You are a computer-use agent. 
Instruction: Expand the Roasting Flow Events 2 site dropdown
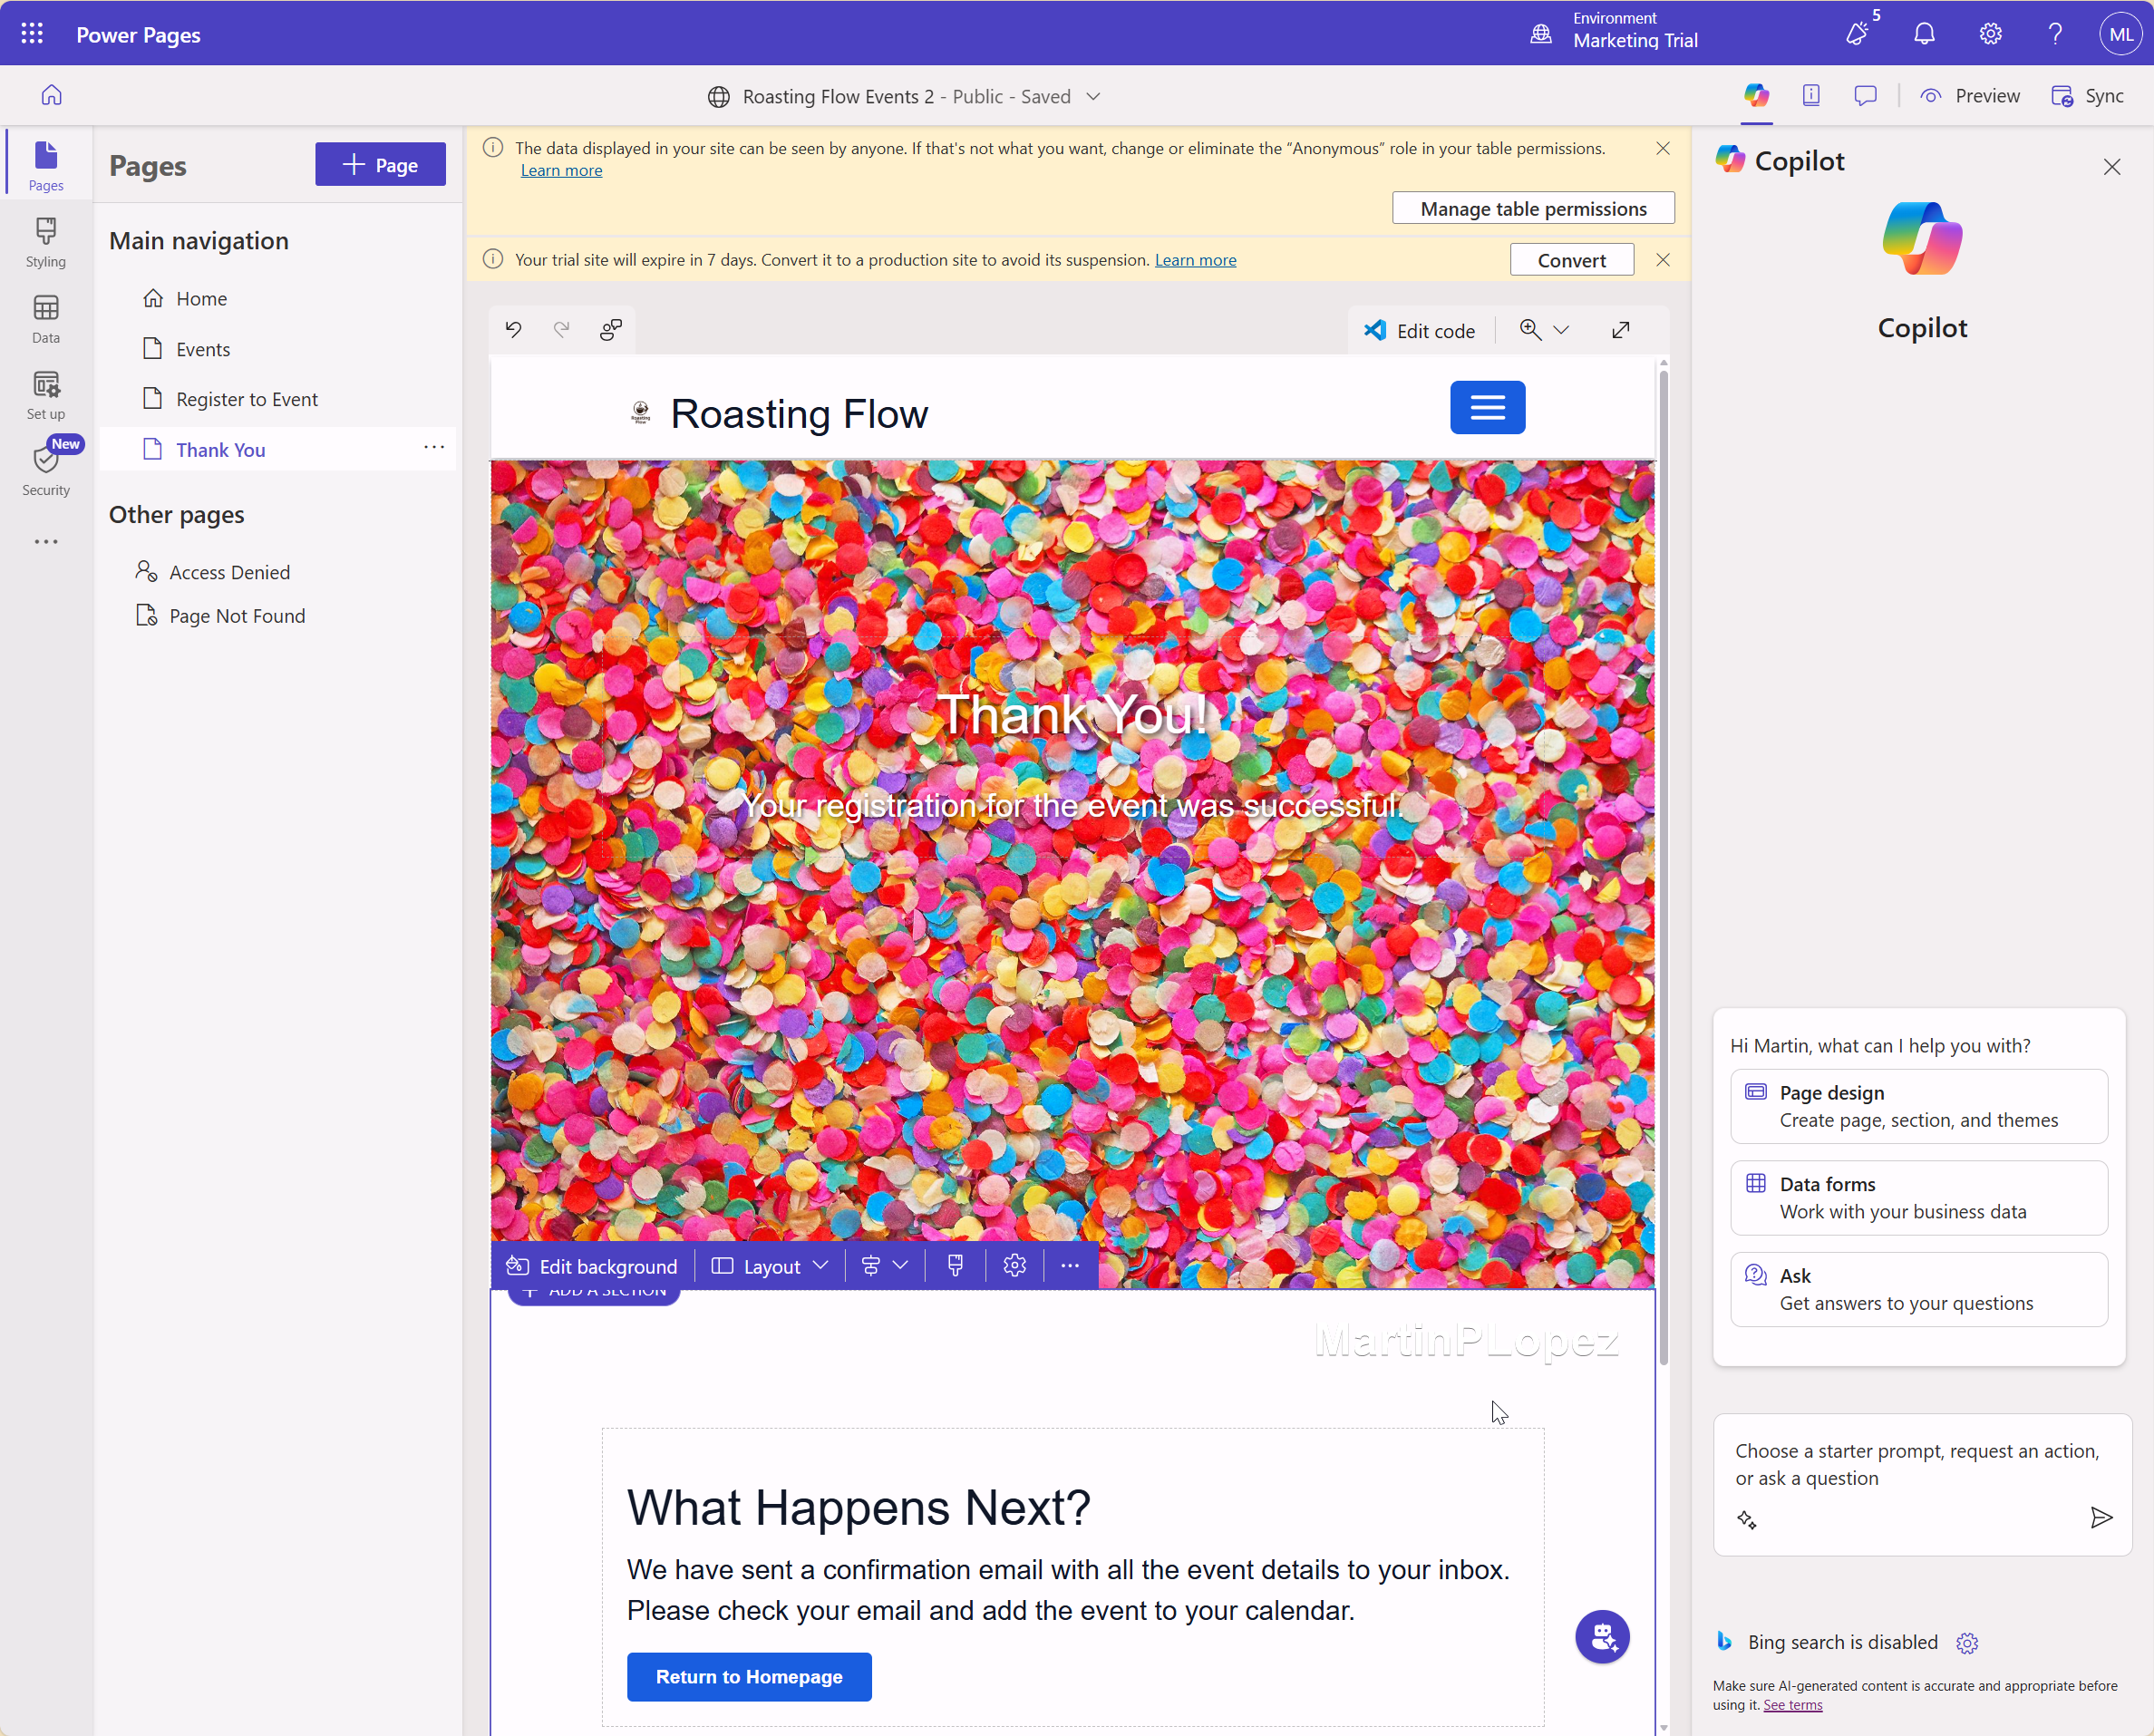click(x=1093, y=96)
